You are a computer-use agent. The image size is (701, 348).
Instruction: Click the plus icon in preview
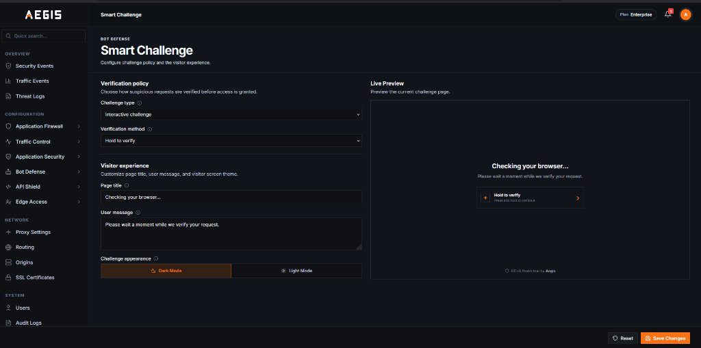(485, 198)
